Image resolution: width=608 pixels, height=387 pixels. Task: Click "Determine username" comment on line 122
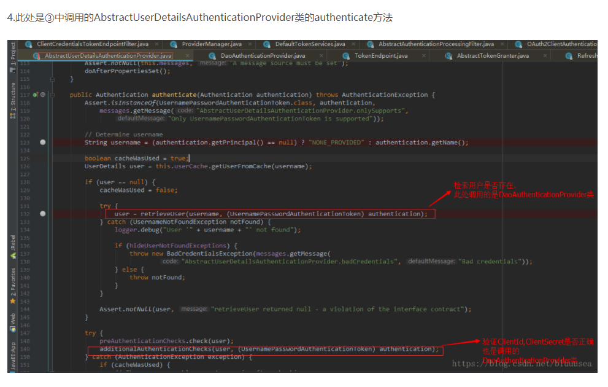(x=124, y=135)
